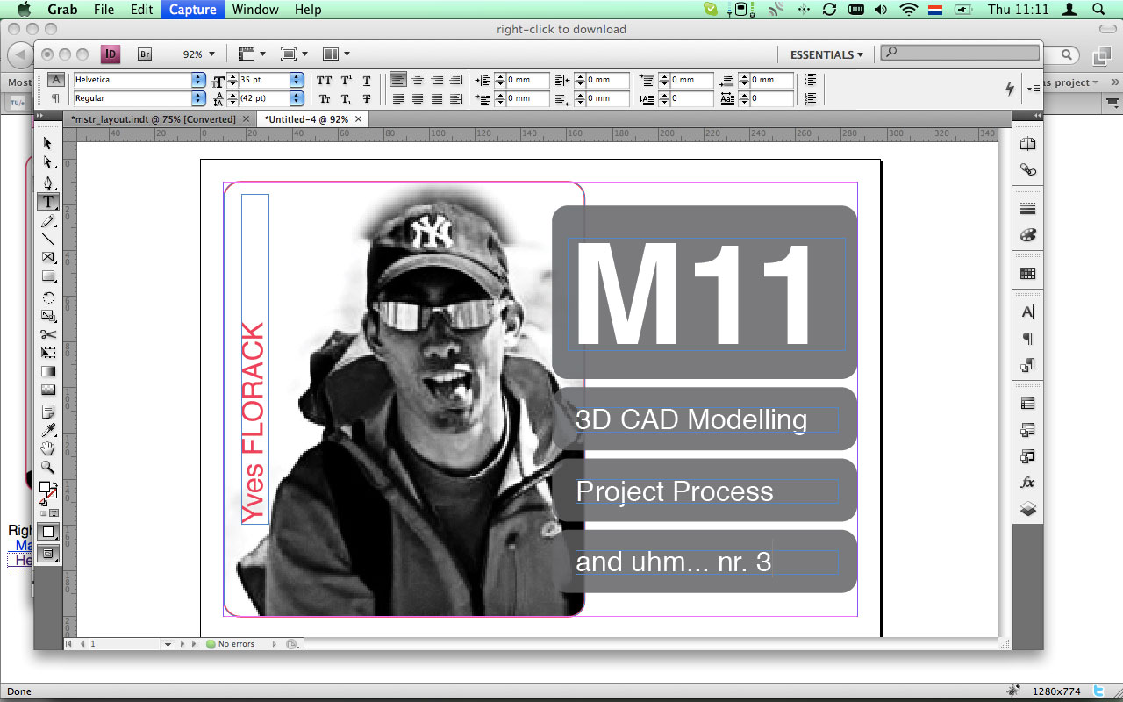Toggle underline text formatting
This screenshot has width=1123, height=702.
tap(367, 80)
